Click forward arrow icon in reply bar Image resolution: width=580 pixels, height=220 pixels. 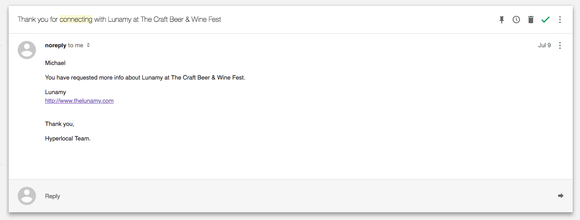click(561, 196)
